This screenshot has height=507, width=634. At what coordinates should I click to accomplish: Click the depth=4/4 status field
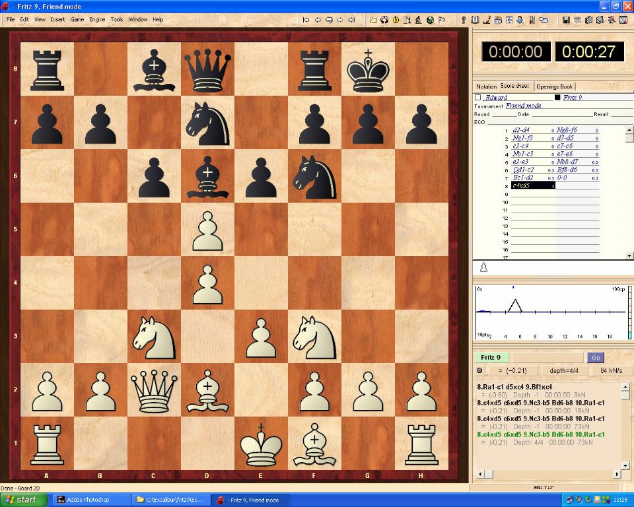click(564, 370)
